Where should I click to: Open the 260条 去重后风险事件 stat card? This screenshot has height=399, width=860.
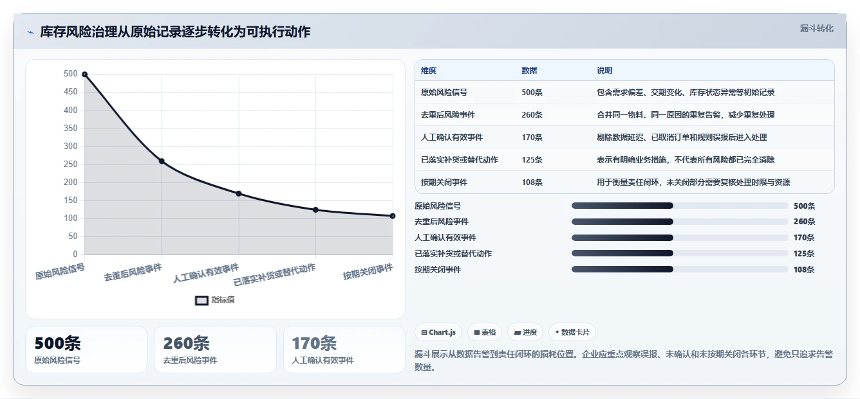pos(215,350)
